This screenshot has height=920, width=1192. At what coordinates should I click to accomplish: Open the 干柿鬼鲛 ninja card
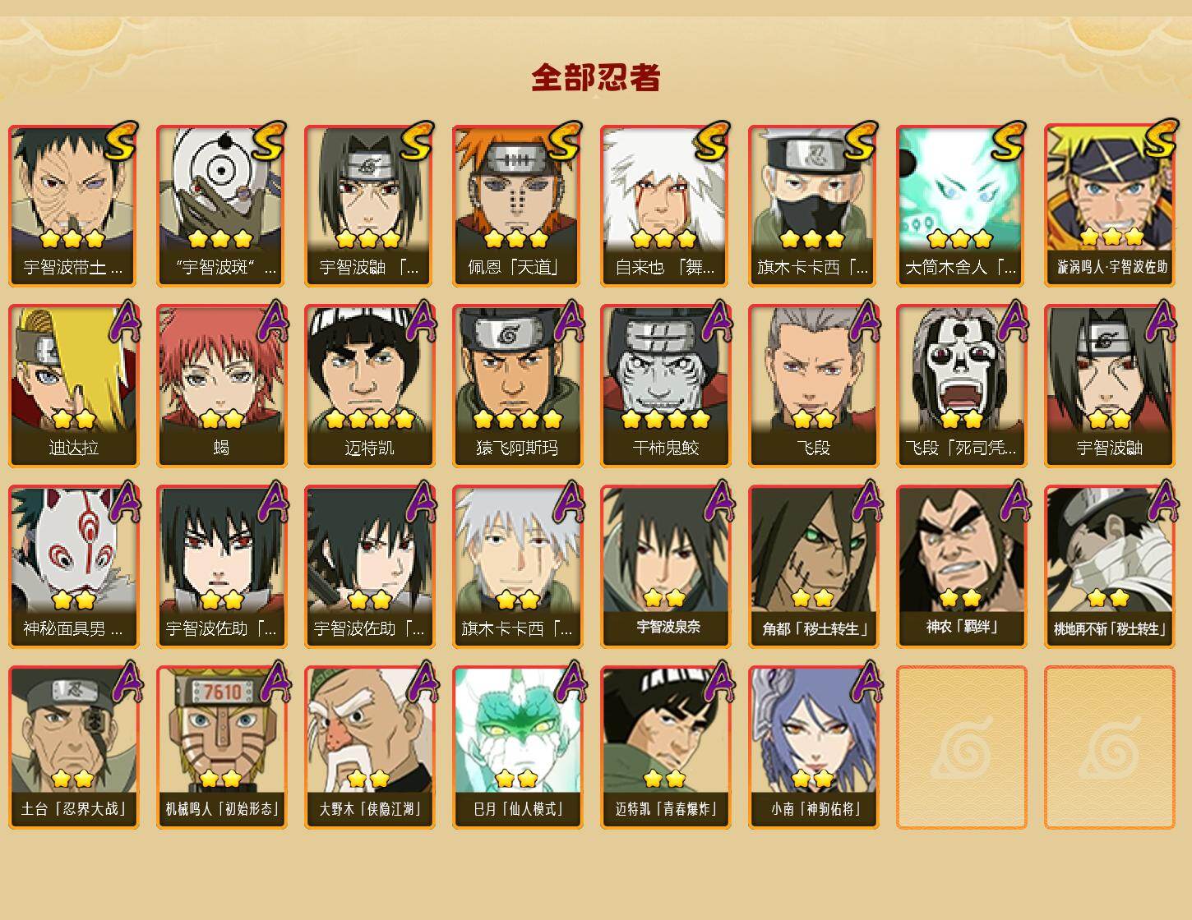point(665,386)
